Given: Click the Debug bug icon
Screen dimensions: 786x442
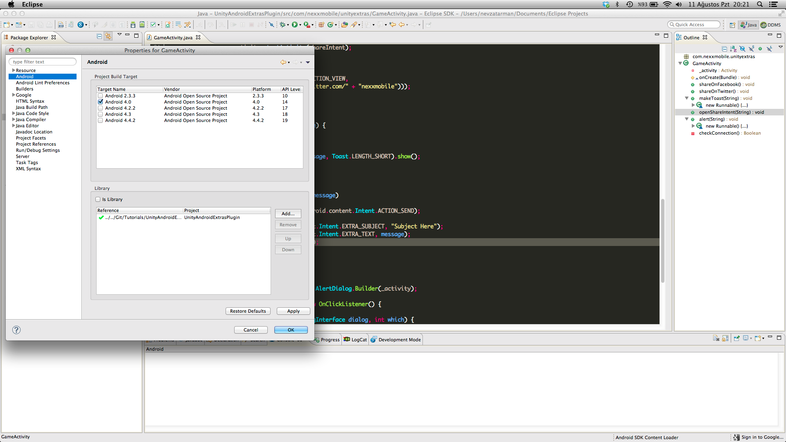Looking at the screenshot, I should coord(282,25).
